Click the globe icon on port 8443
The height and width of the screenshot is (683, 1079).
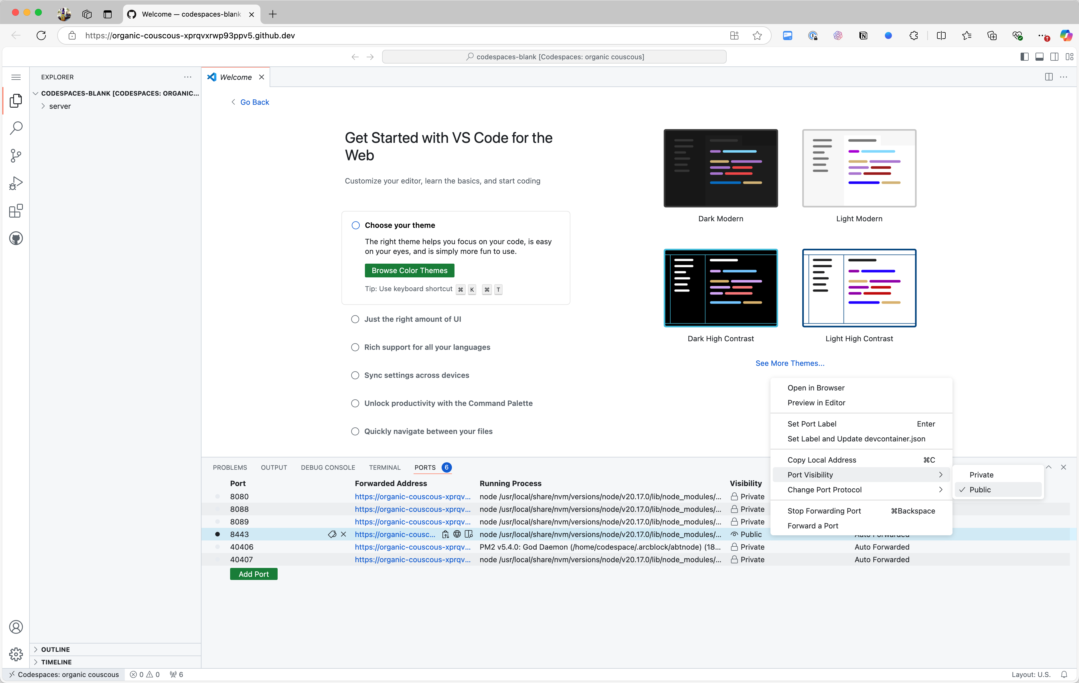click(x=457, y=534)
